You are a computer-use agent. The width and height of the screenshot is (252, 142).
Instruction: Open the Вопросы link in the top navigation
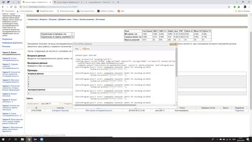pos(43,19)
